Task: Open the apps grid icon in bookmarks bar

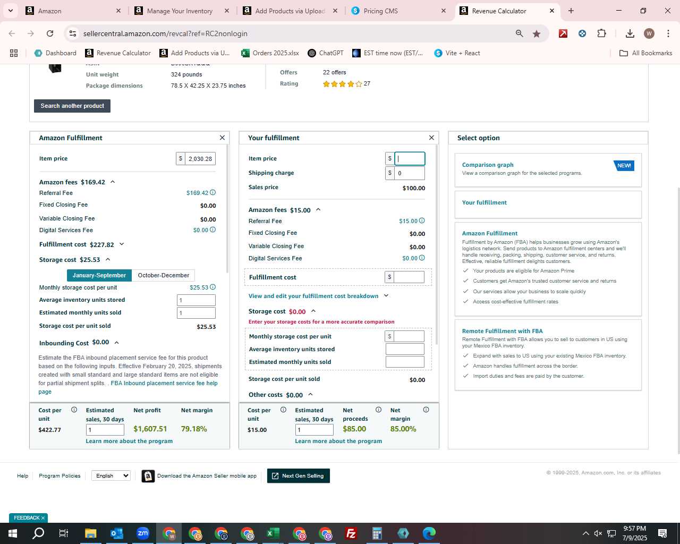Action: coord(14,53)
